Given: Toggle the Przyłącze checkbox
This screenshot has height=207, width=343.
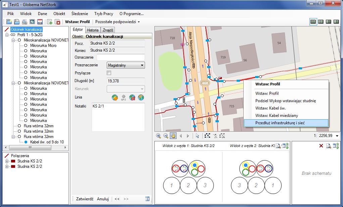Looking at the screenshot, I should (109, 73).
